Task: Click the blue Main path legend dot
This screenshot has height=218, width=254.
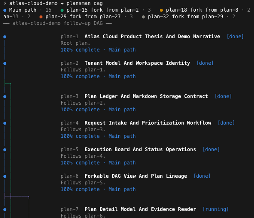Action: [x=5, y=10]
